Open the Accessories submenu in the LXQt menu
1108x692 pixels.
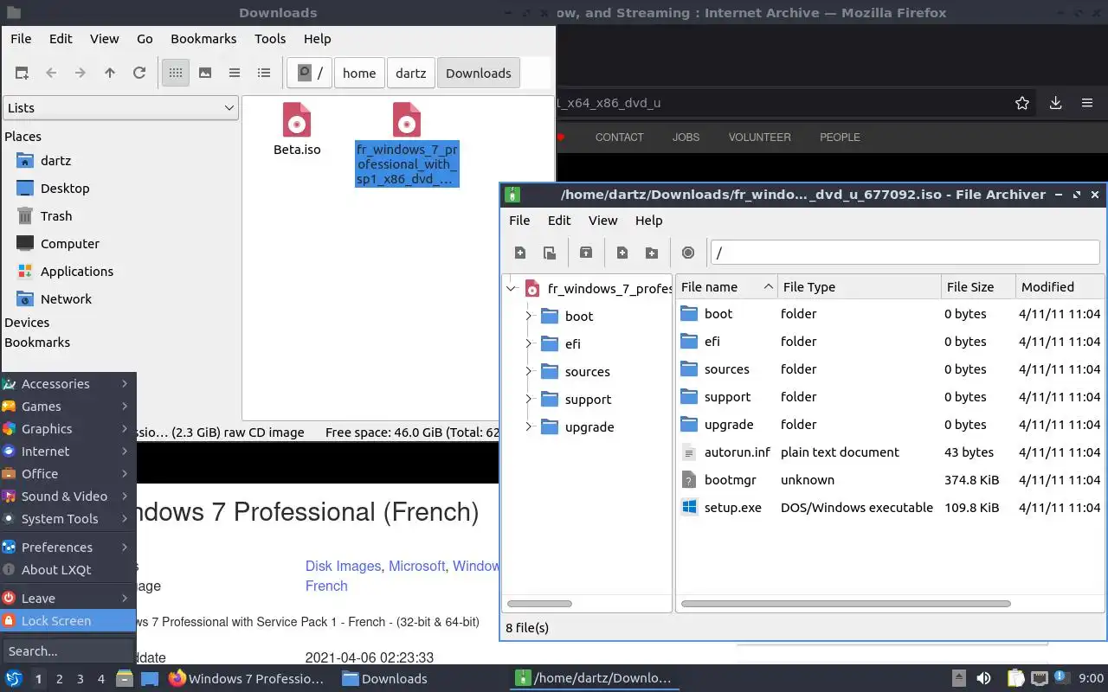coord(68,384)
